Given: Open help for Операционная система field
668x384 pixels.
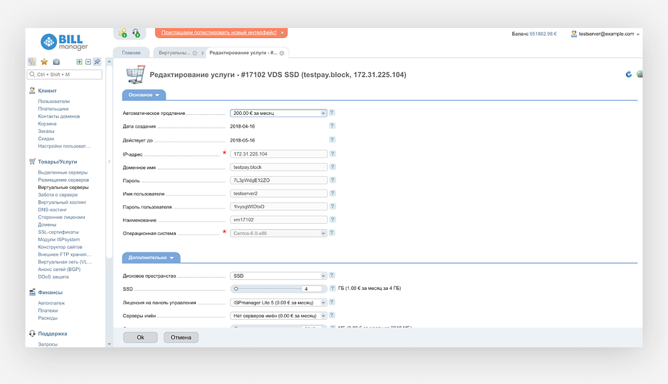Looking at the screenshot, I should (332, 233).
